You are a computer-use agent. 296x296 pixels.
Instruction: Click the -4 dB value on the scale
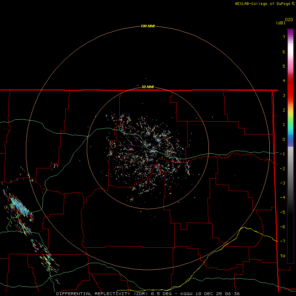(x=283, y=198)
